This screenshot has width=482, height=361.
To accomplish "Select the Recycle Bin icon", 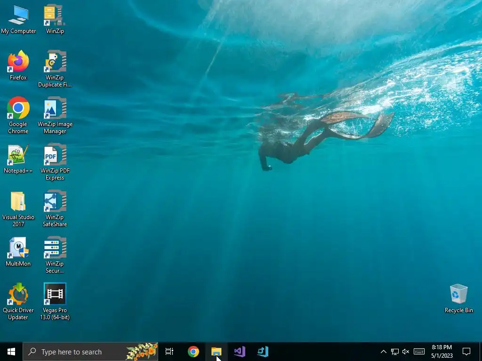I will coord(458,298).
